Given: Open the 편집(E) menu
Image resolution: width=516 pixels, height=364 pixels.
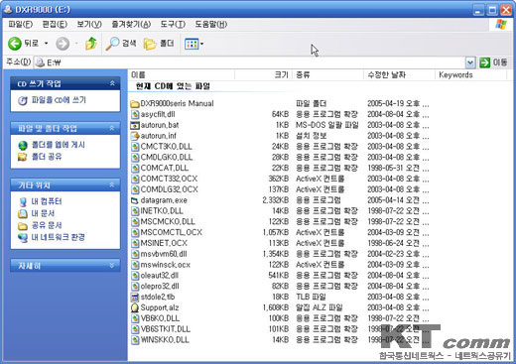Looking at the screenshot, I should click(55, 24).
